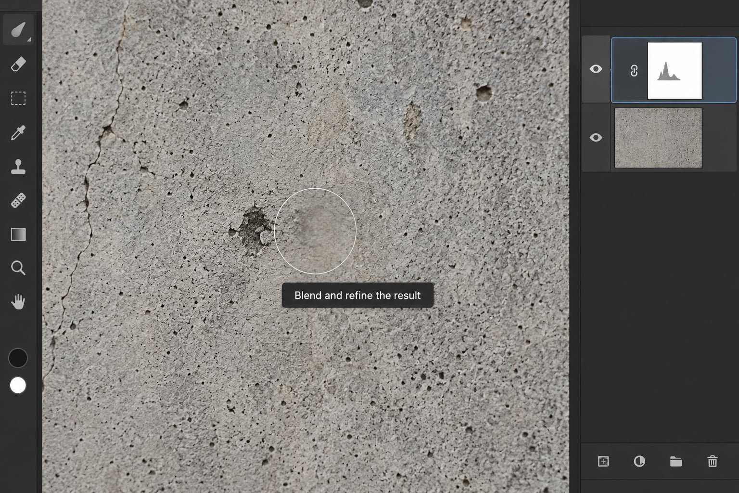Toggle the adjustment layer mask link icon
The width and height of the screenshot is (739, 493).
pyautogui.click(x=634, y=71)
